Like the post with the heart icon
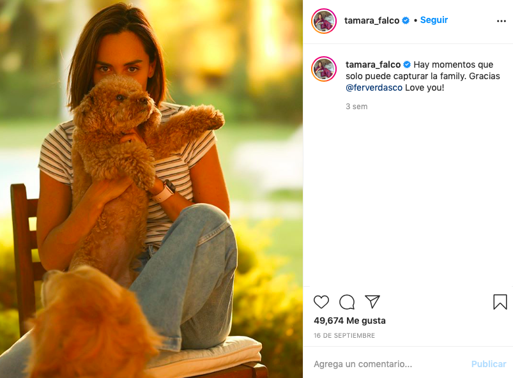The width and height of the screenshot is (513, 378). click(x=322, y=303)
